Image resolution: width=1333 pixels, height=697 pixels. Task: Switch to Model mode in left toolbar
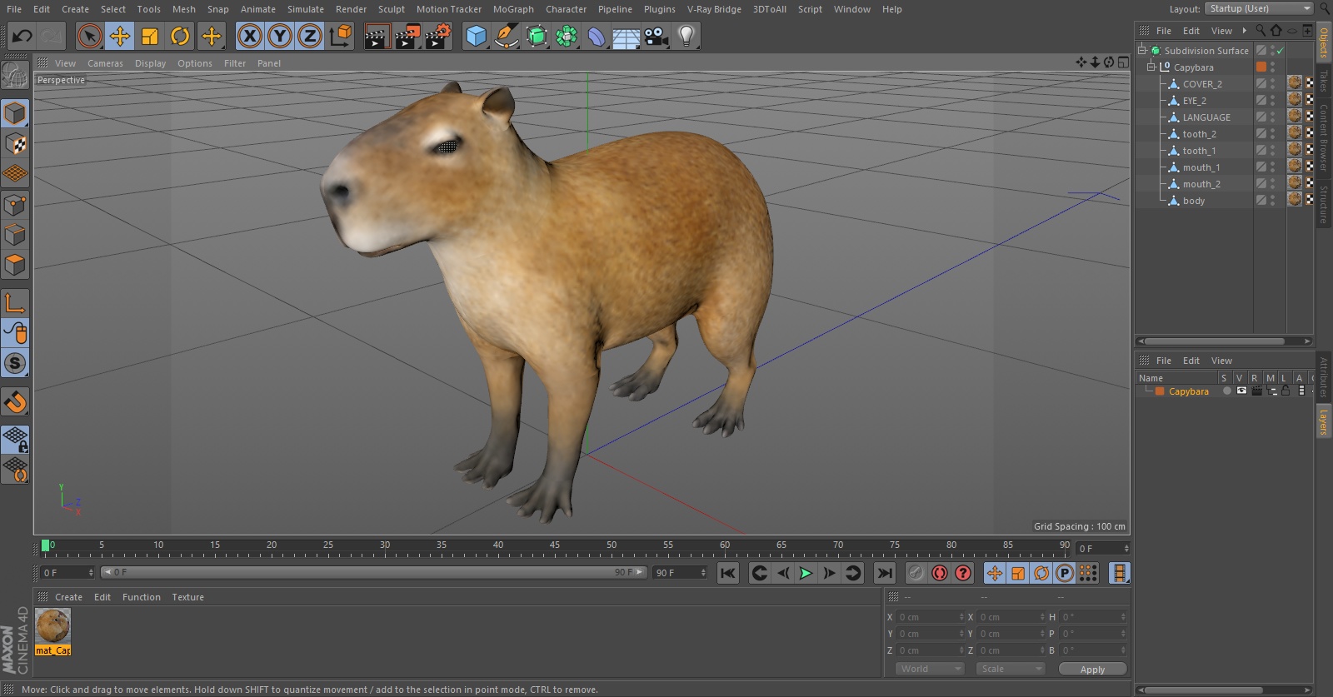pos(15,113)
